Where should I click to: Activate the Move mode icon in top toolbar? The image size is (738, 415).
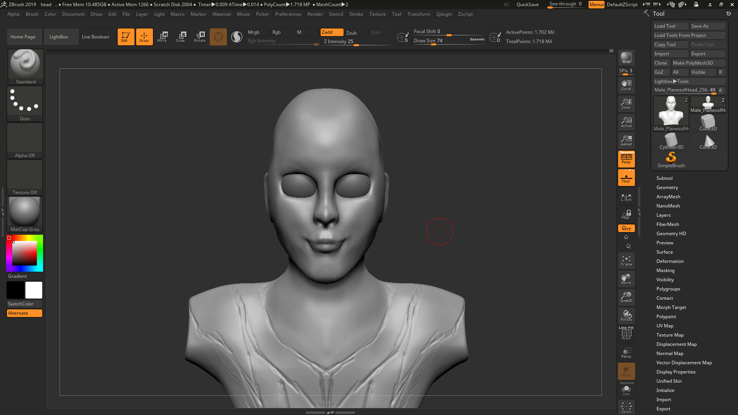(x=163, y=37)
